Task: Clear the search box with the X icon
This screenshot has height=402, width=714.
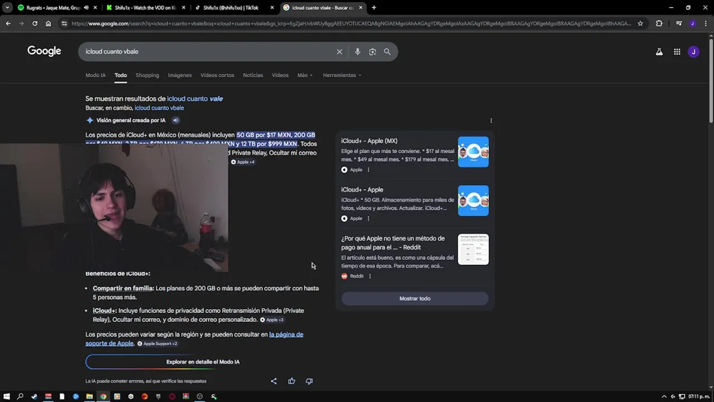Action: (x=339, y=51)
